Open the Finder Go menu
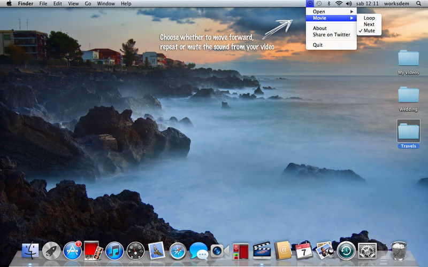This screenshot has height=267, width=428. [88, 4]
